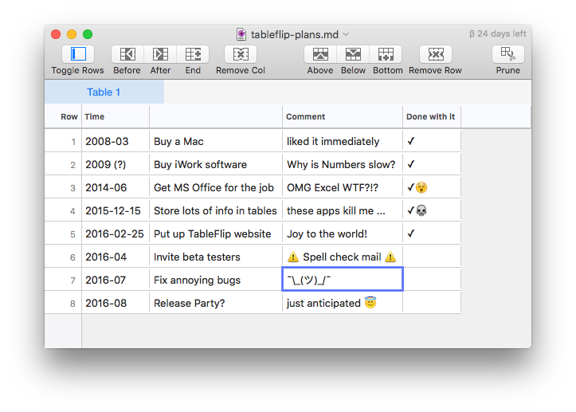Click OMG Excel WTF?!? comment

pyautogui.click(x=343, y=188)
